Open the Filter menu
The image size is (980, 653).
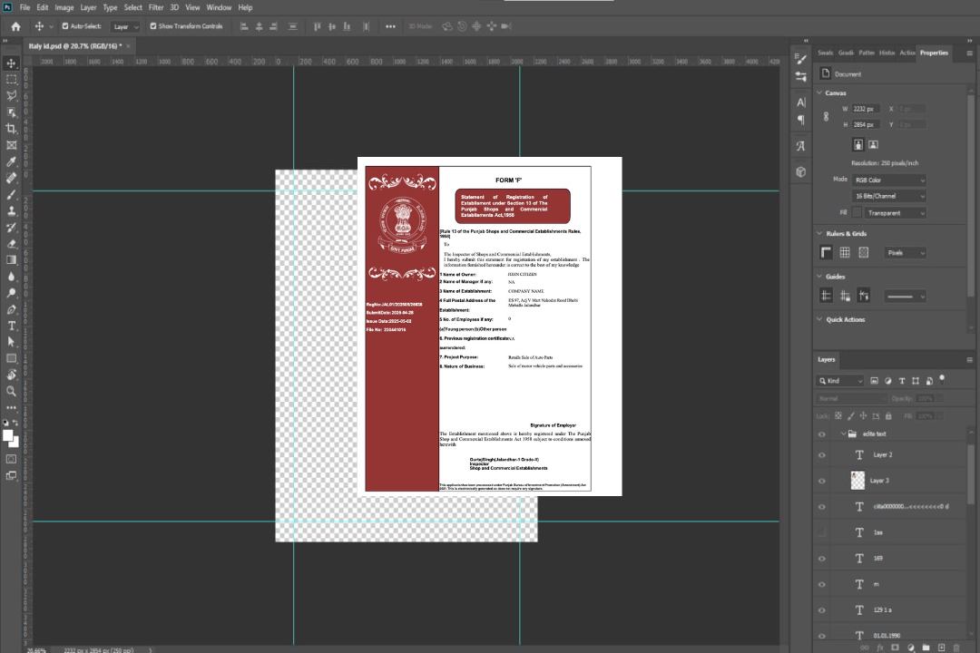156,7
